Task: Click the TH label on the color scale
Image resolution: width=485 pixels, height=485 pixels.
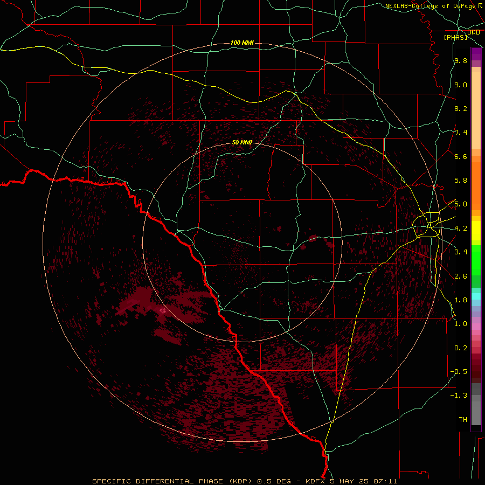Action: click(x=463, y=420)
